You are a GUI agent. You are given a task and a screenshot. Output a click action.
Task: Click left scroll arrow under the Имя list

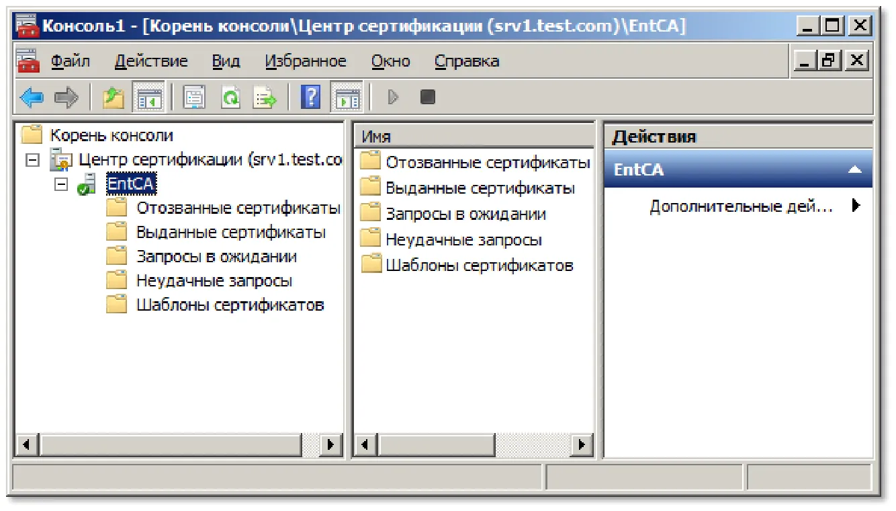[365, 444]
